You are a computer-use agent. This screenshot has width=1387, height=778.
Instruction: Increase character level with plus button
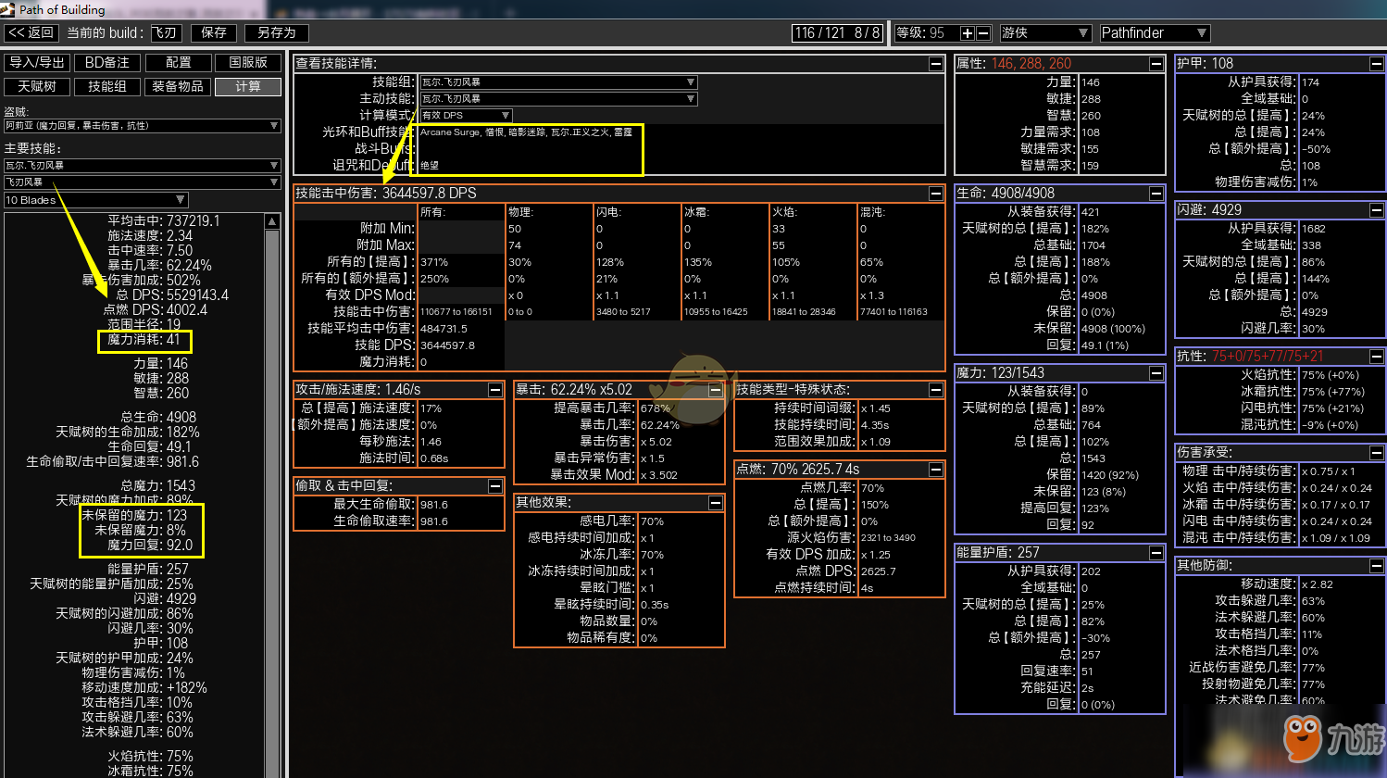968,32
